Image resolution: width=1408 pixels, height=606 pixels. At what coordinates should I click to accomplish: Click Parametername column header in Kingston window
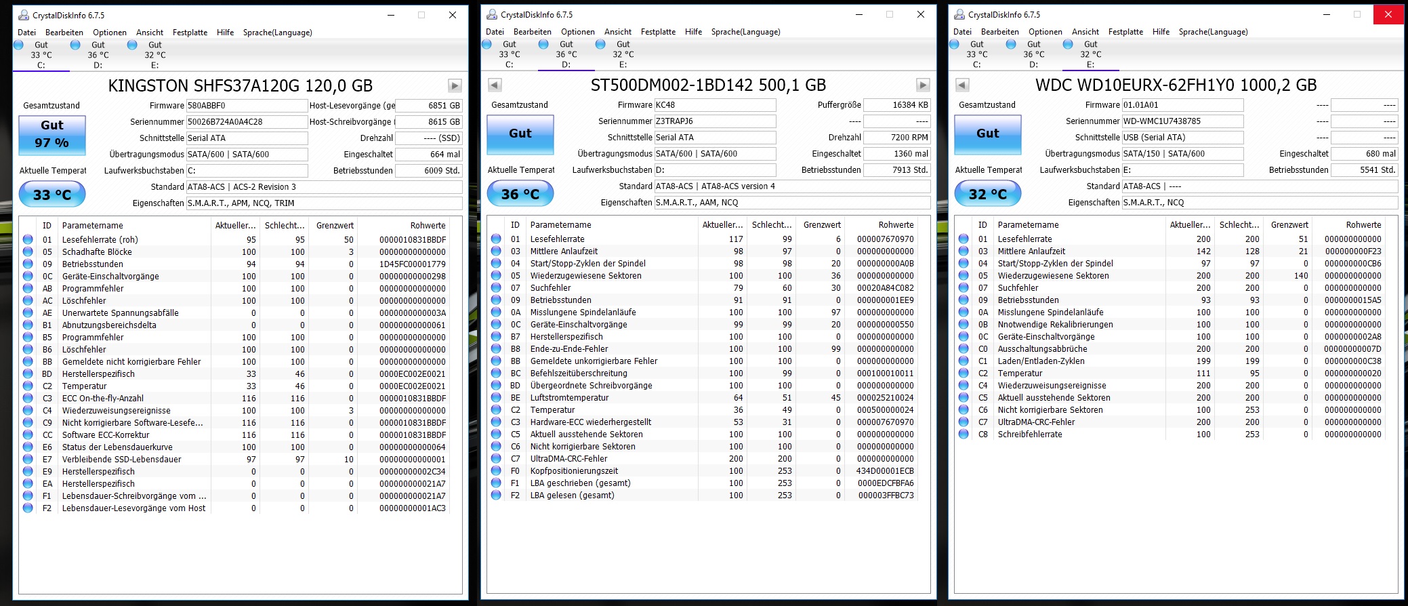[134, 226]
